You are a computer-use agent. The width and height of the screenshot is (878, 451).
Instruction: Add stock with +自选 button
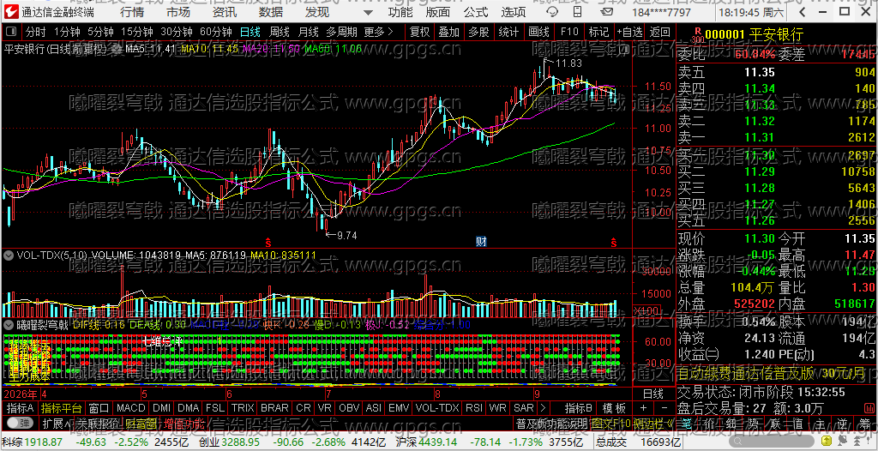coord(630,32)
